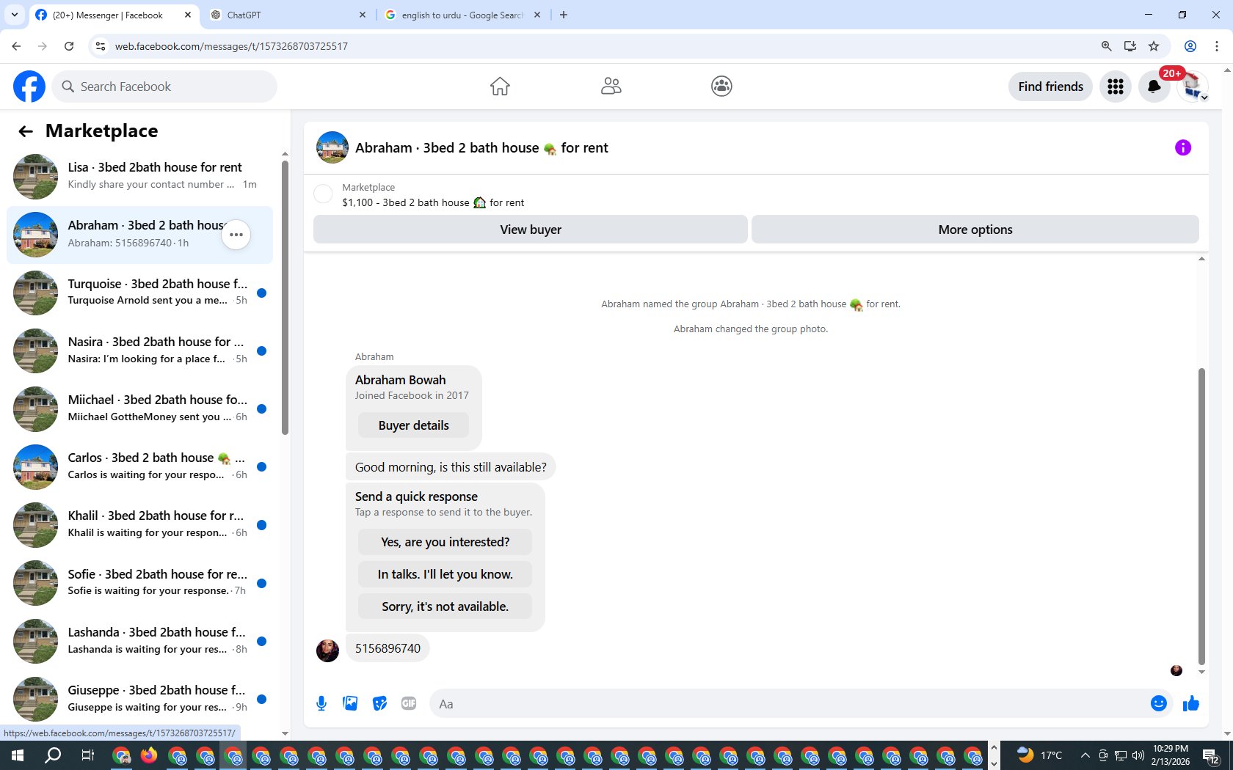
Task: Open the More options button
Action: tap(975, 230)
